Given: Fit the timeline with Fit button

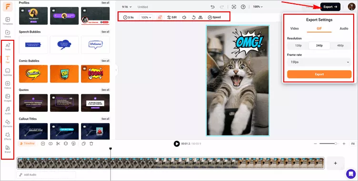Looking at the screenshot, I should [353, 144].
